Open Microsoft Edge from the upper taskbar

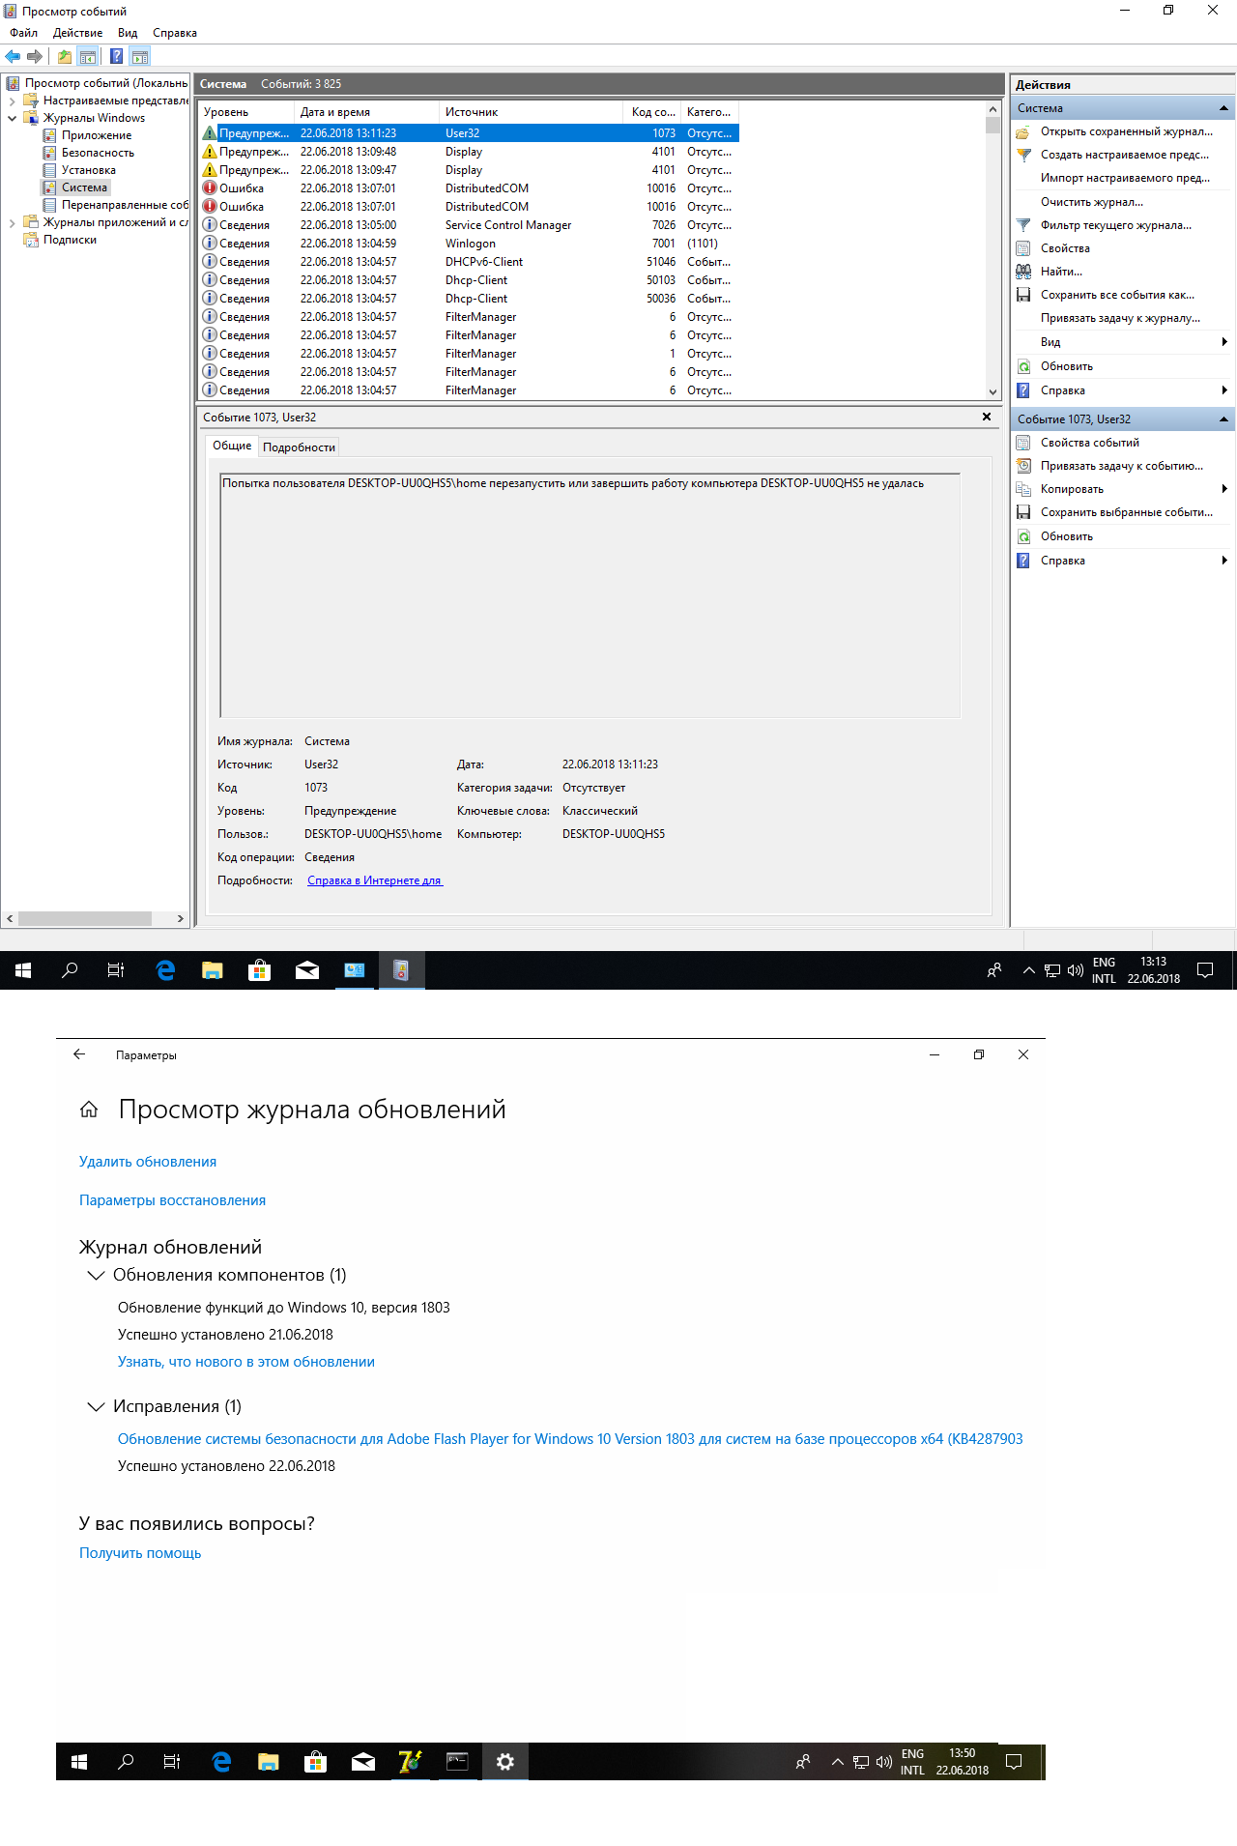click(165, 970)
